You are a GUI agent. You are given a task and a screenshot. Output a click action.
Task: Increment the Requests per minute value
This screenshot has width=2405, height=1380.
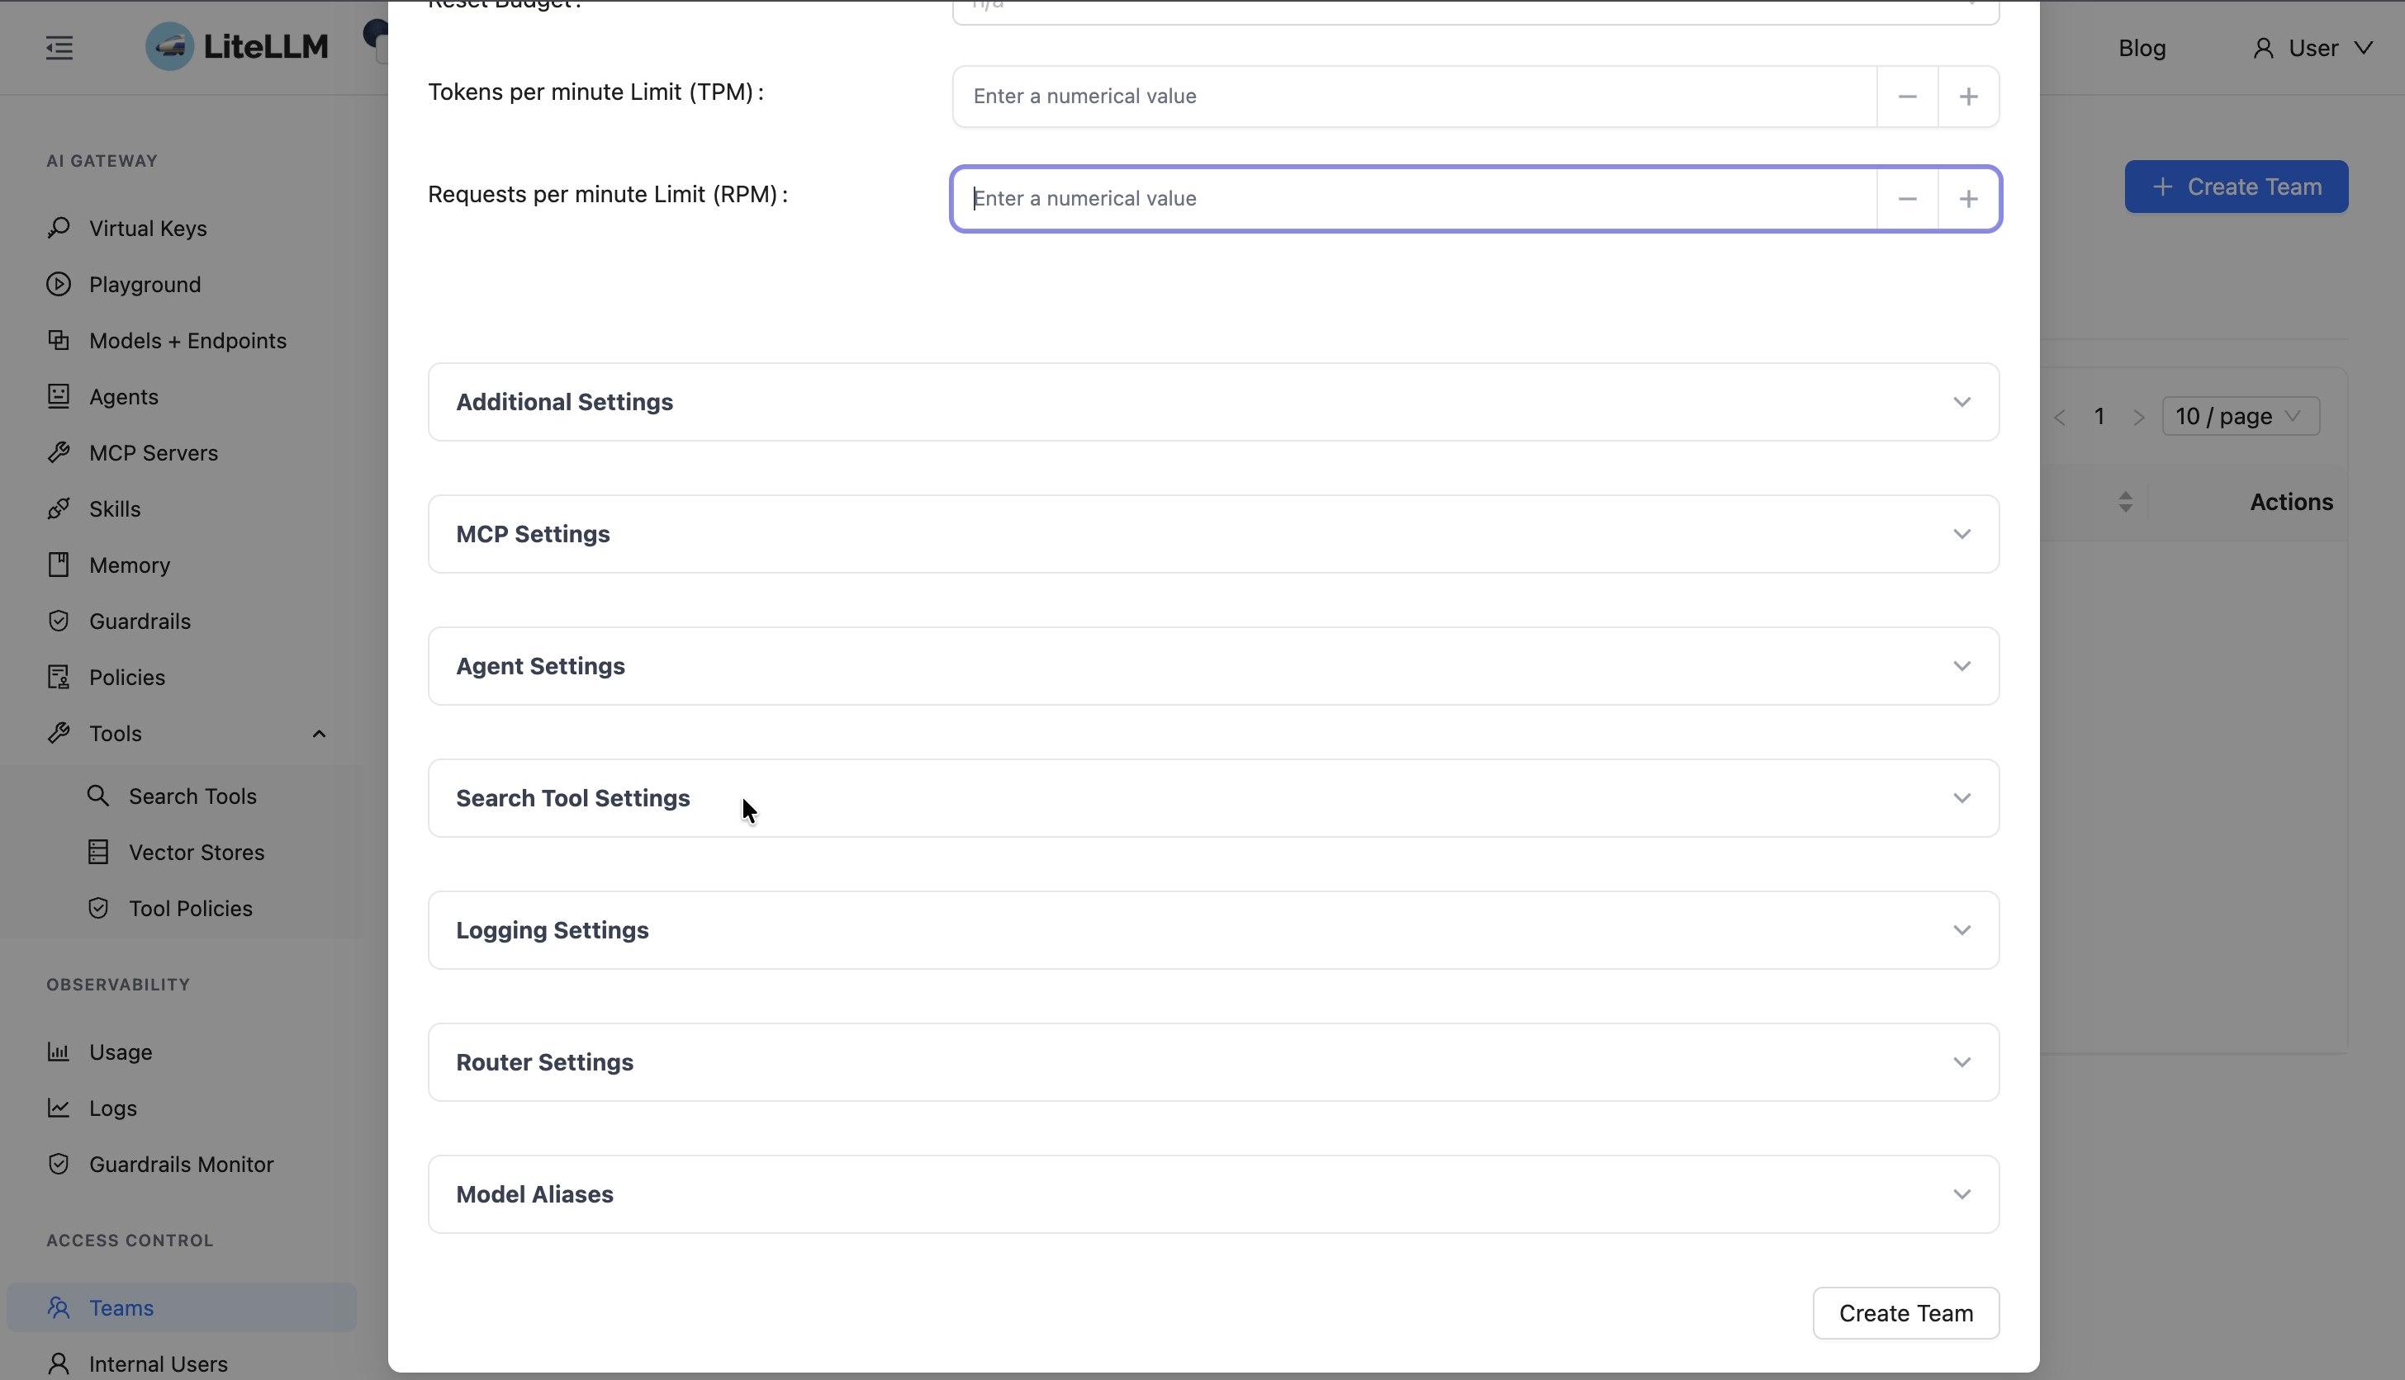click(1968, 199)
